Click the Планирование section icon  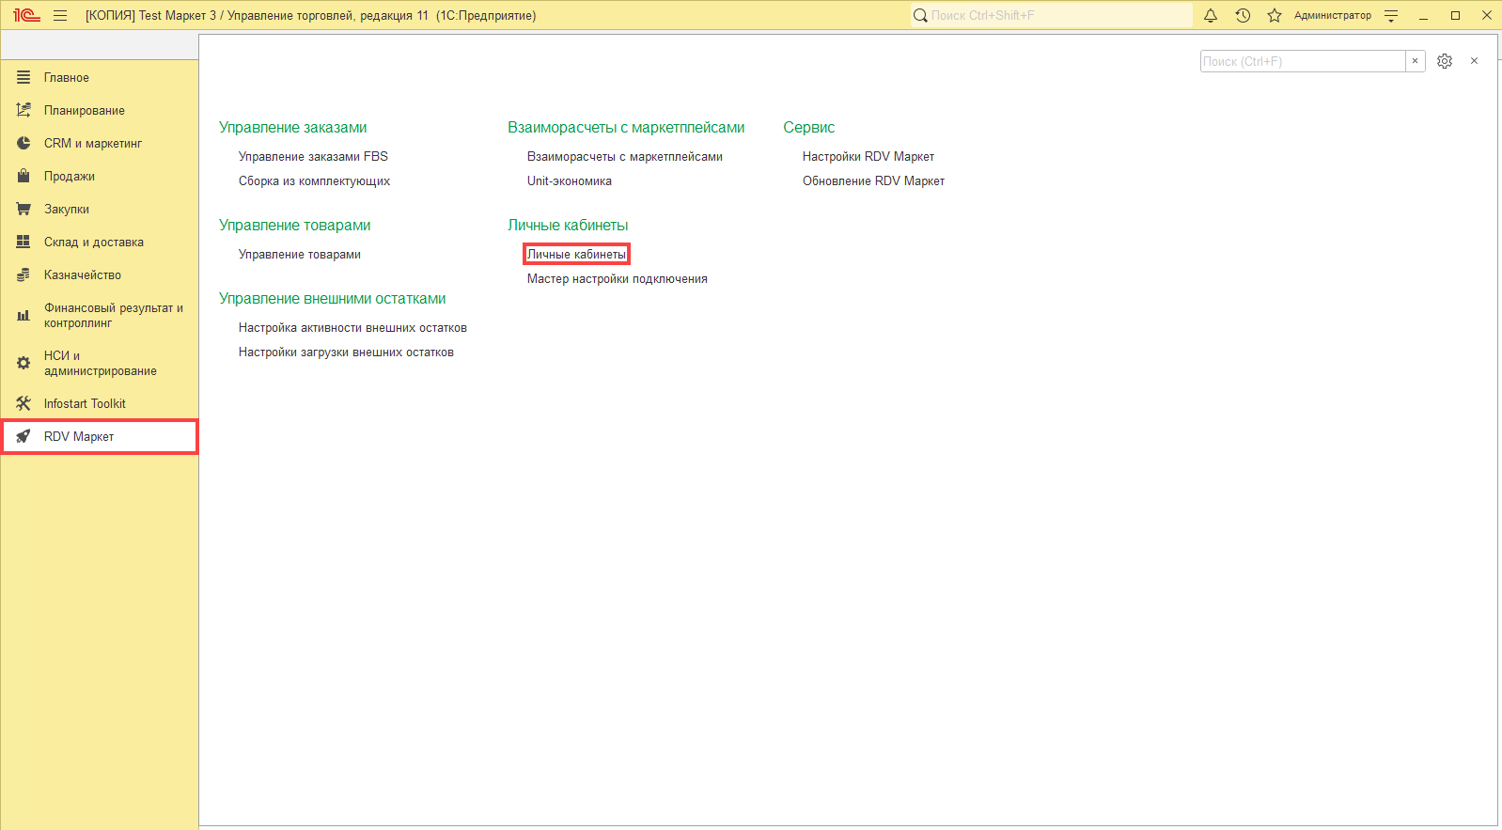click(x=23, y=110)
